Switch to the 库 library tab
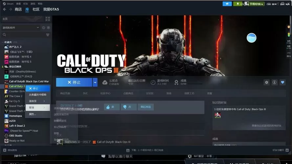 (x=27, y=9)
